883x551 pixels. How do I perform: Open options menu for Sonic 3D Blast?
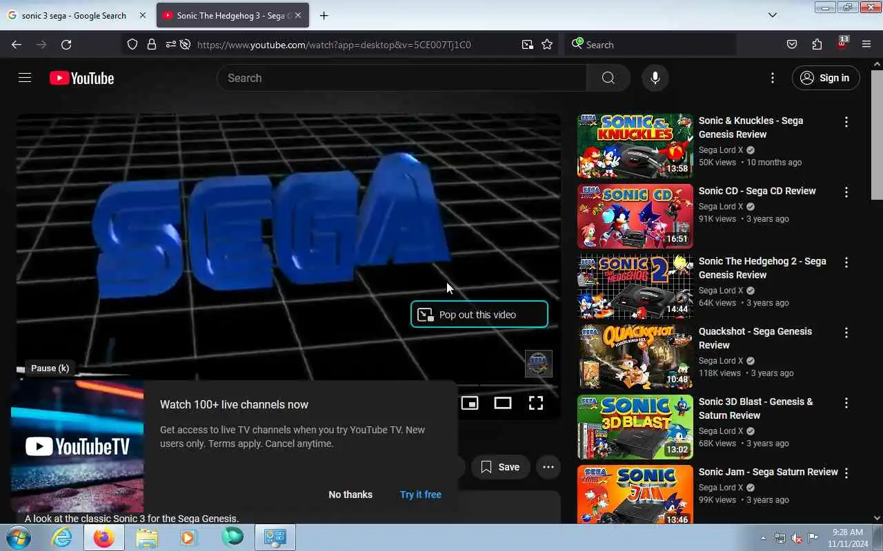point(846,403)
